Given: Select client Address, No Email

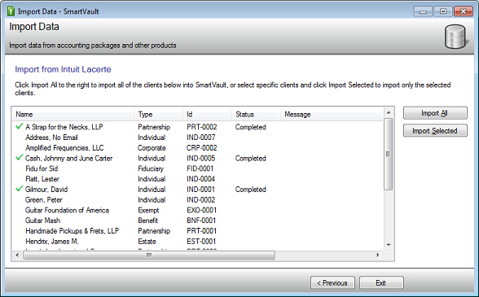Looking at the screenshot, I should (51, 138).
